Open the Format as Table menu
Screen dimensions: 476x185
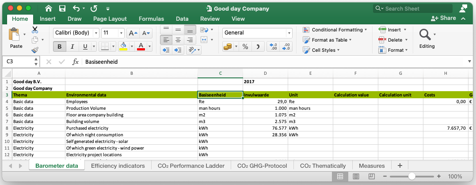[327, 40]
